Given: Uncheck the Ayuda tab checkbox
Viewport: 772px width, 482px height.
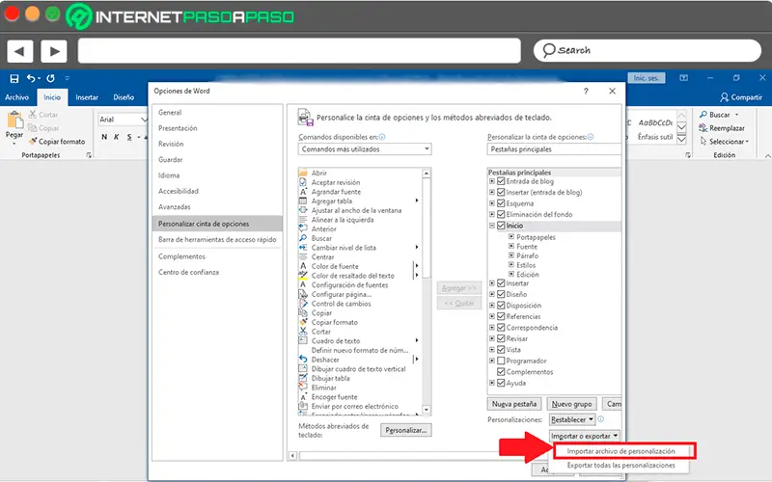Looking at the screenshot, I should coord(501,383).
